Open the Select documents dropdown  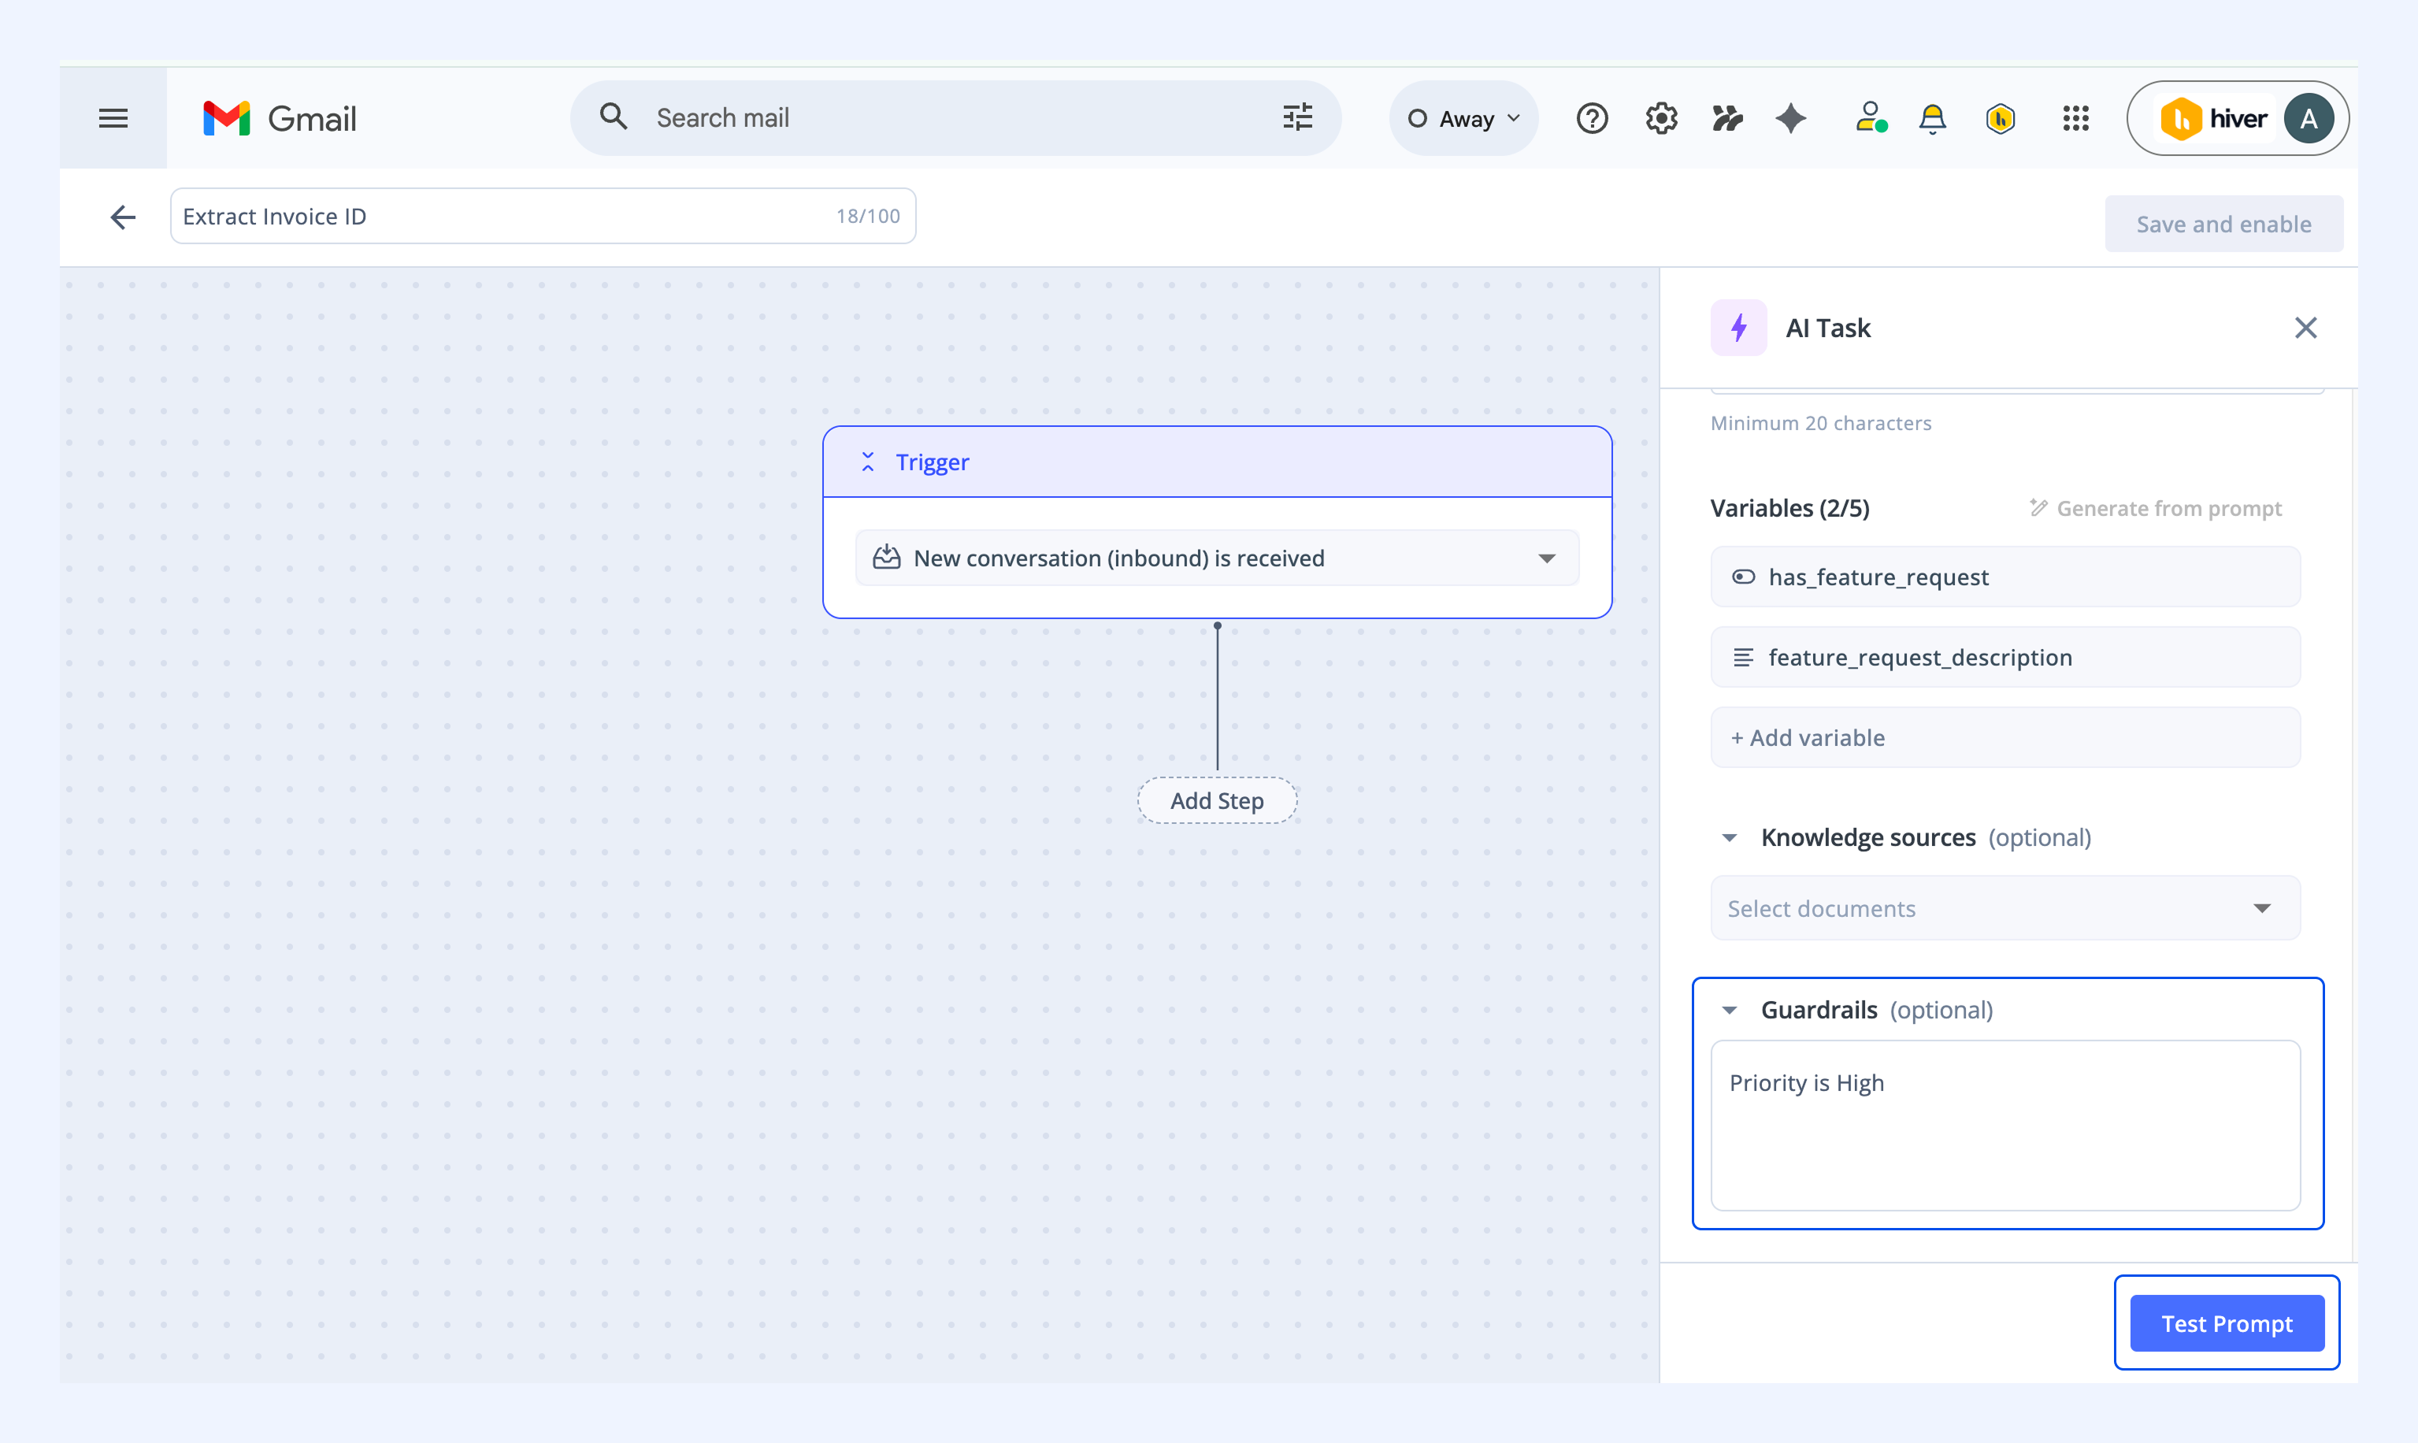(x=2004, y=908)
